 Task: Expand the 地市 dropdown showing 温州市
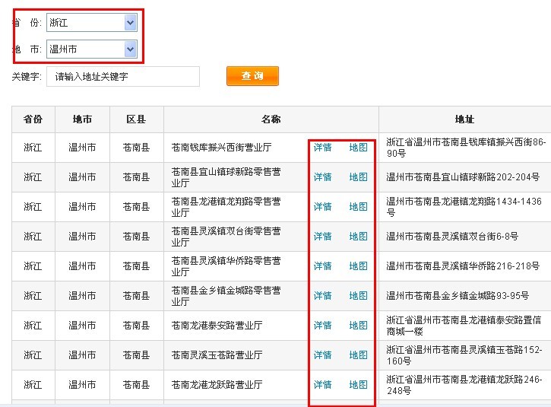[x=91, y=49]
